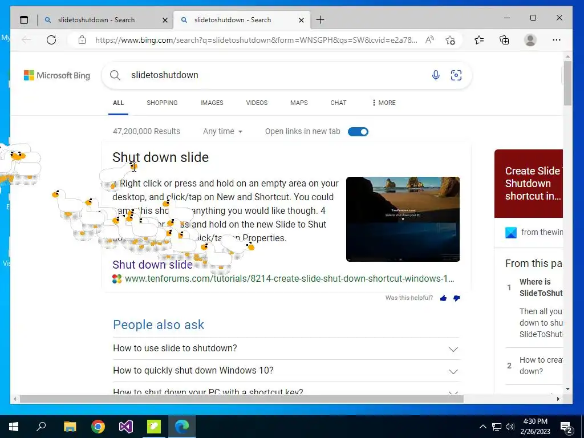Open notification center icon
Viewport: 584px width, 438px height.
(x=566, y=427)
